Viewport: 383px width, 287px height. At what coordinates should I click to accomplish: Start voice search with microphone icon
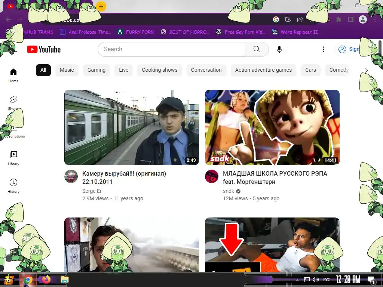click(x=279, y=49)
